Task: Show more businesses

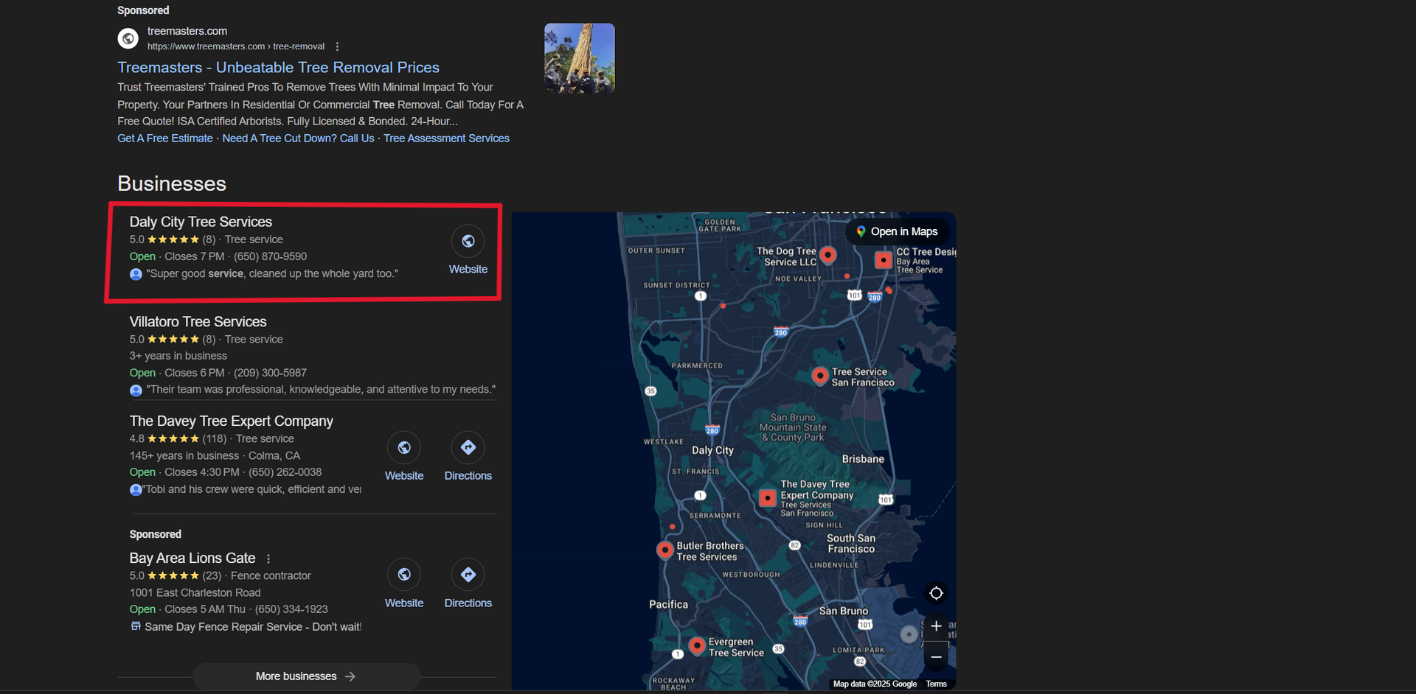Action: click(306, 676)
